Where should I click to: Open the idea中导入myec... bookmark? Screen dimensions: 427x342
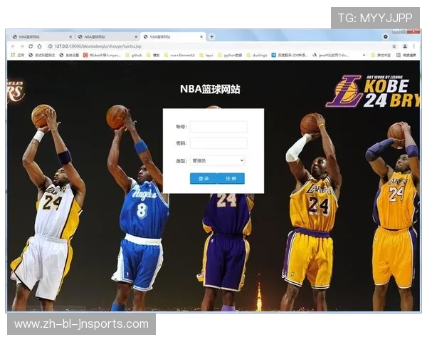click(102, 55)
